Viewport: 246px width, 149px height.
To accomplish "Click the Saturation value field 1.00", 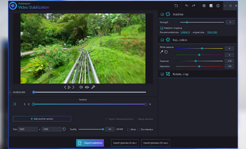I will click(x=229, y=66).
